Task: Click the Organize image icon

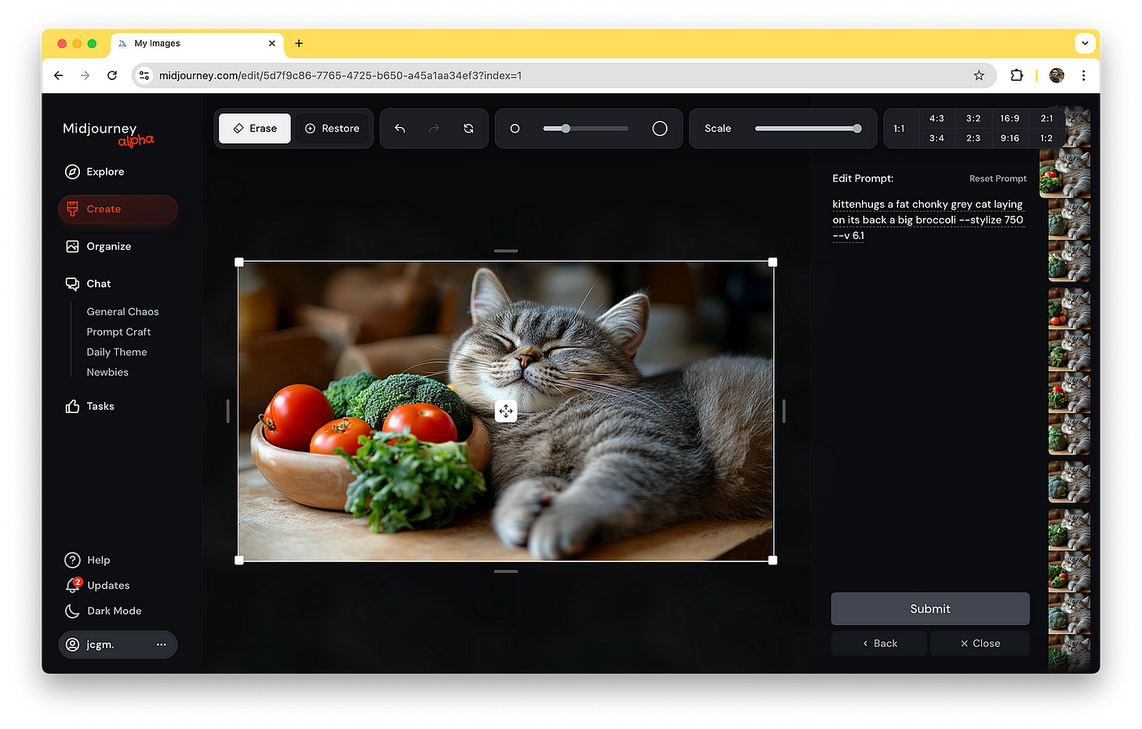Action: tap(72, 246)
